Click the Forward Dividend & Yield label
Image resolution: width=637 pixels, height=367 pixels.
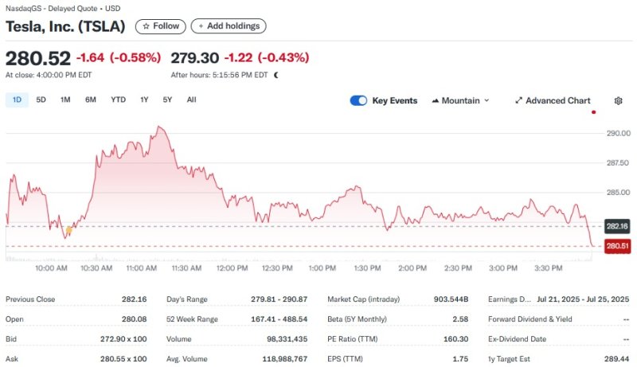tap(530, 319)
